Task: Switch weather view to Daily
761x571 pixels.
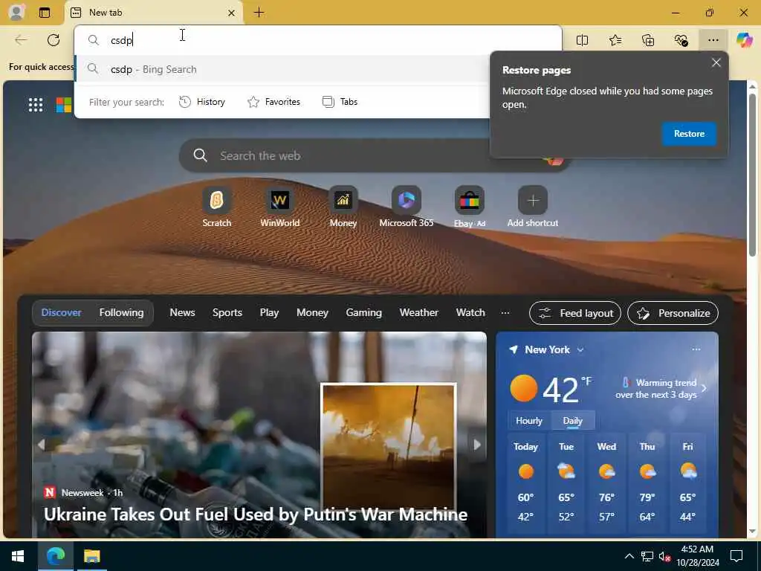Action: tap(573, 421)
